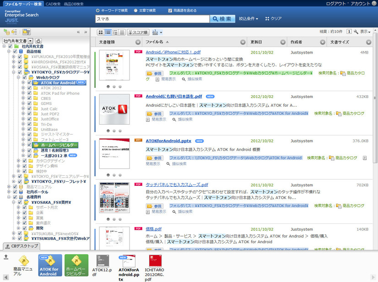The image size is (378, 282).
Task: Toggle checkbox for 社内ポータル
Action: 15,192
